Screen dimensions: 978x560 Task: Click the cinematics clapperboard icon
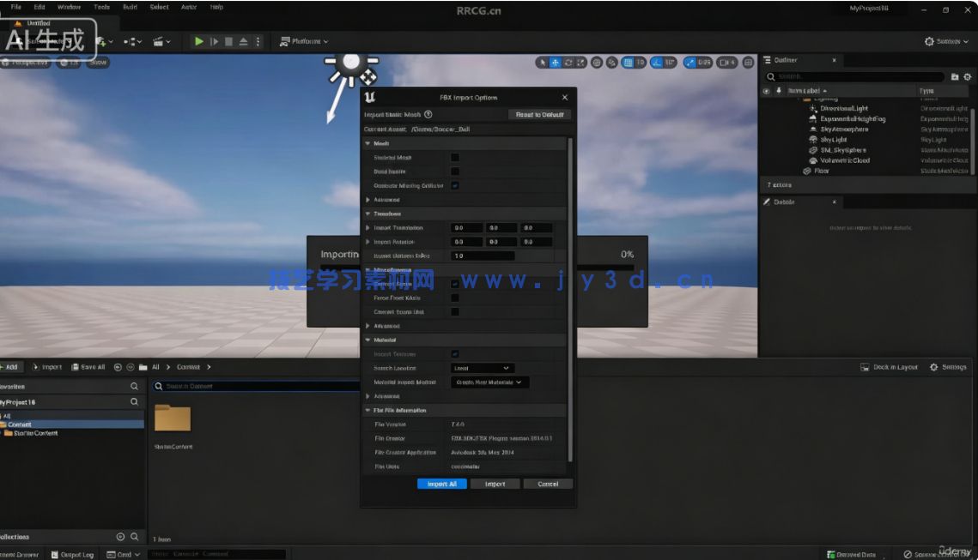(x=160, y=41)
